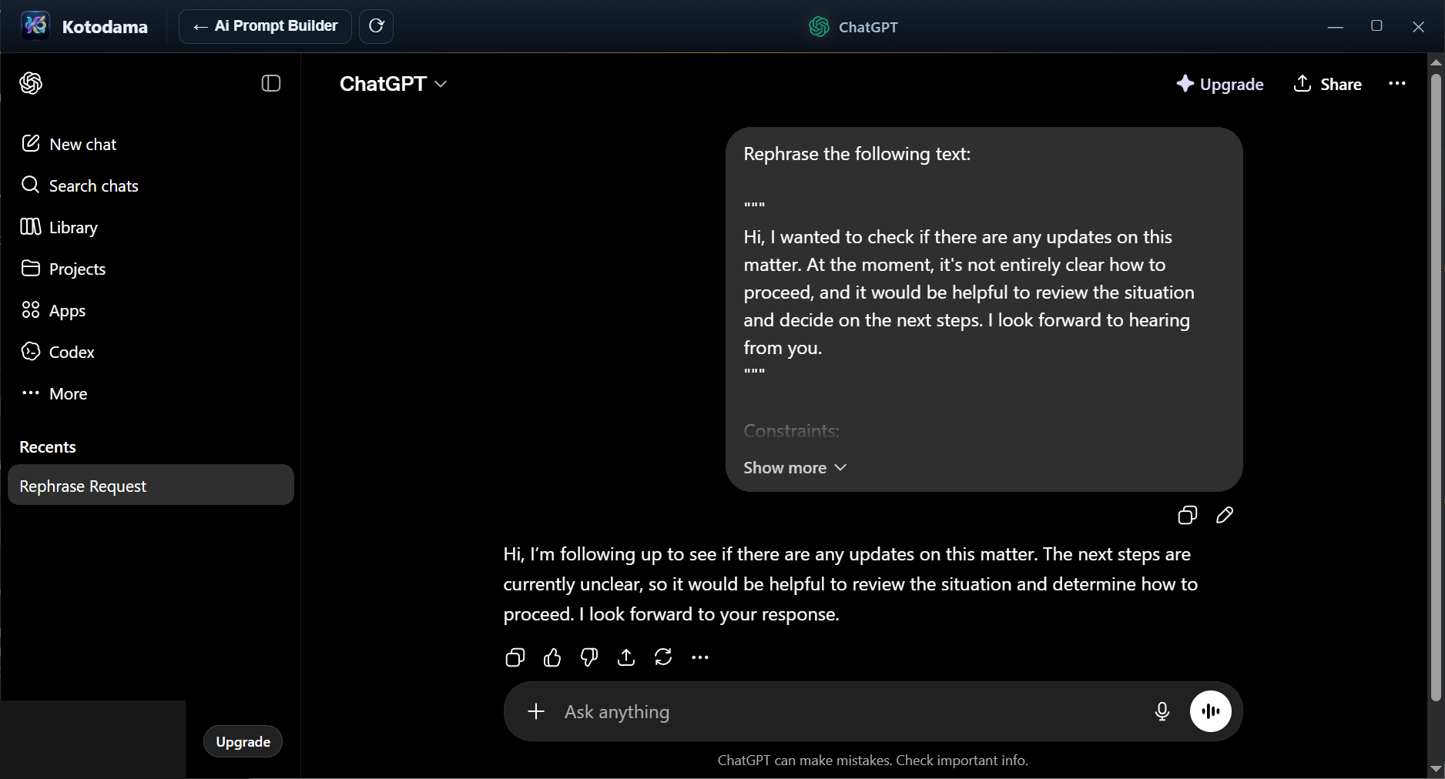Image resolution: width=1445 pixels, height=779 pixels.
Task: Open the ChatGPT model selector dropdown
Action: coord(393,84)
